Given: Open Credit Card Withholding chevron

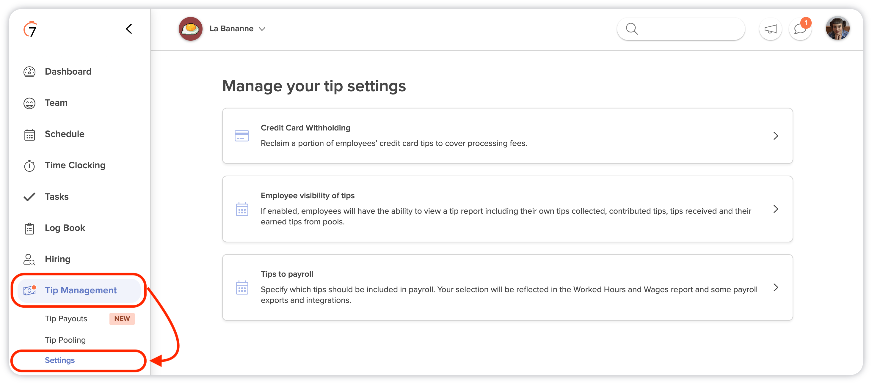Looking at the screenshot, I should coord(776,136).
